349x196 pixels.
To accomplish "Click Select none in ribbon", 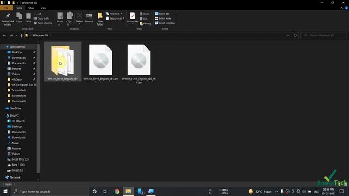I will [163, 19].
